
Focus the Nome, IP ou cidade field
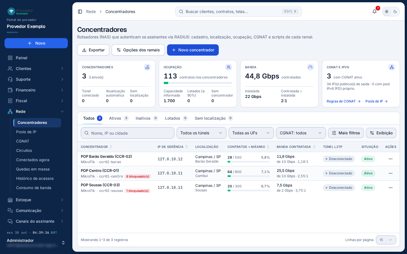(x=127, y=133)
